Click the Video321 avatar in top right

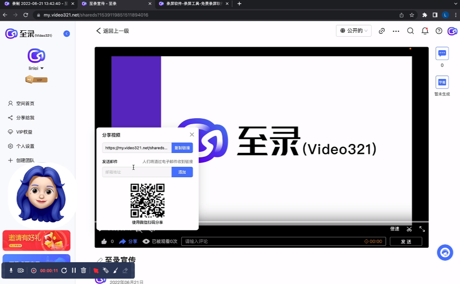click(452, 31)
